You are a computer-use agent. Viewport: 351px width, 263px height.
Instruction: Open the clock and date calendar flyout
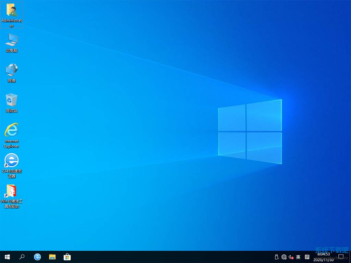pos(324,257)
